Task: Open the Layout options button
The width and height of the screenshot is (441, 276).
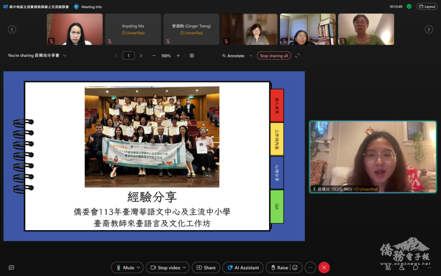Action: pos(427,7)
